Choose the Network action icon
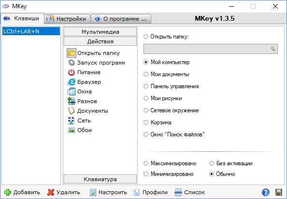287x199 pixels. point(72,120)
